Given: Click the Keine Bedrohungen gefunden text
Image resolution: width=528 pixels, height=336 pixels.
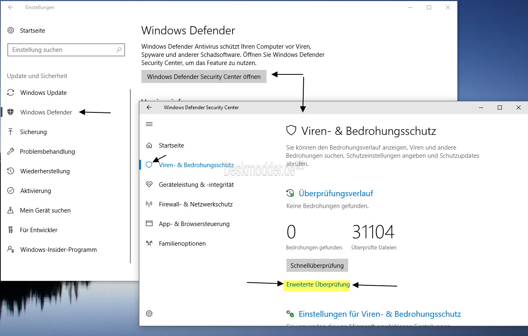Looking at the screenshot, I should [x=327, y=206].
